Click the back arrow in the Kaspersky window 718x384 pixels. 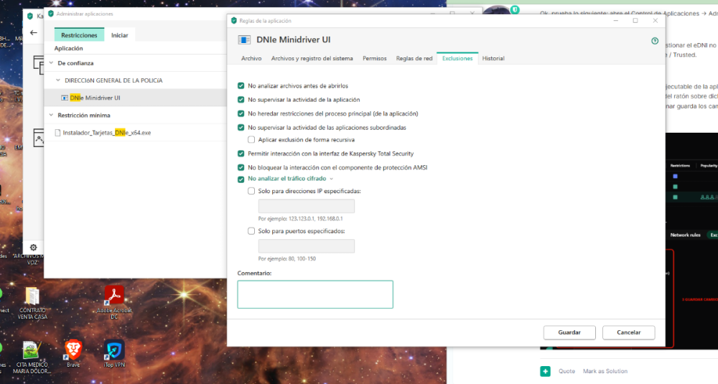click(34, 32)
